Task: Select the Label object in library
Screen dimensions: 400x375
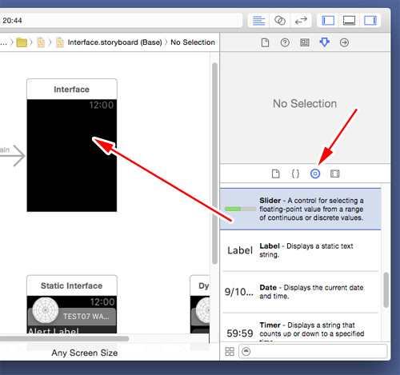Action: click(300, 250)
